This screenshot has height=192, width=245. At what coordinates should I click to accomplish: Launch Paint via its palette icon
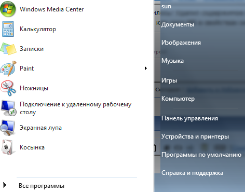8,68
